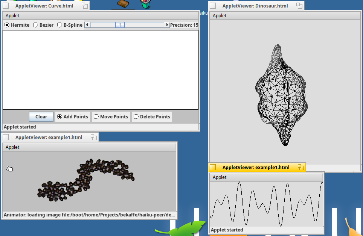Click the white curve drawing canvas
Viewport: 363px width, 236px height.
[x=101, y=70]
